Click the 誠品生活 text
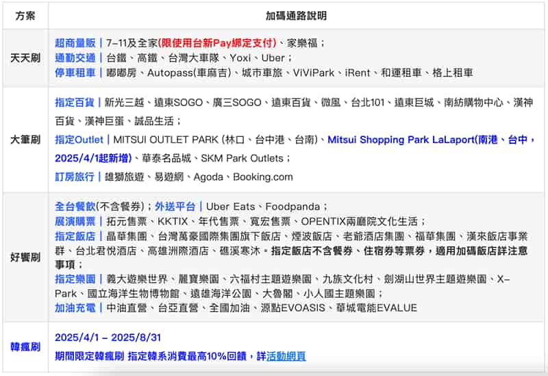 [x=154, y=121]
